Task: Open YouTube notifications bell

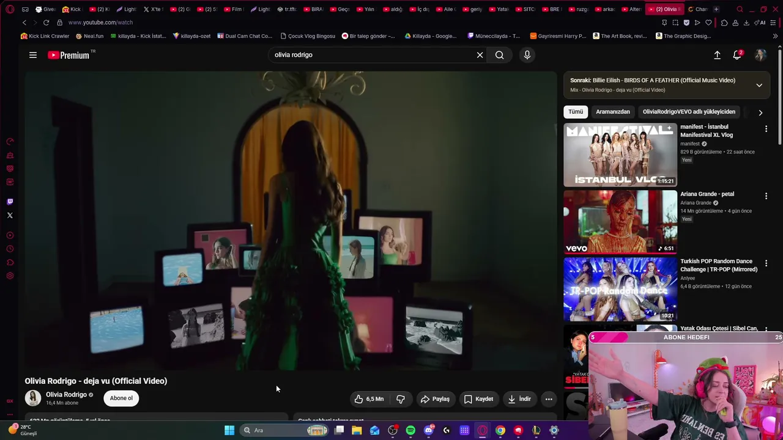Action: tap(737, 55)
